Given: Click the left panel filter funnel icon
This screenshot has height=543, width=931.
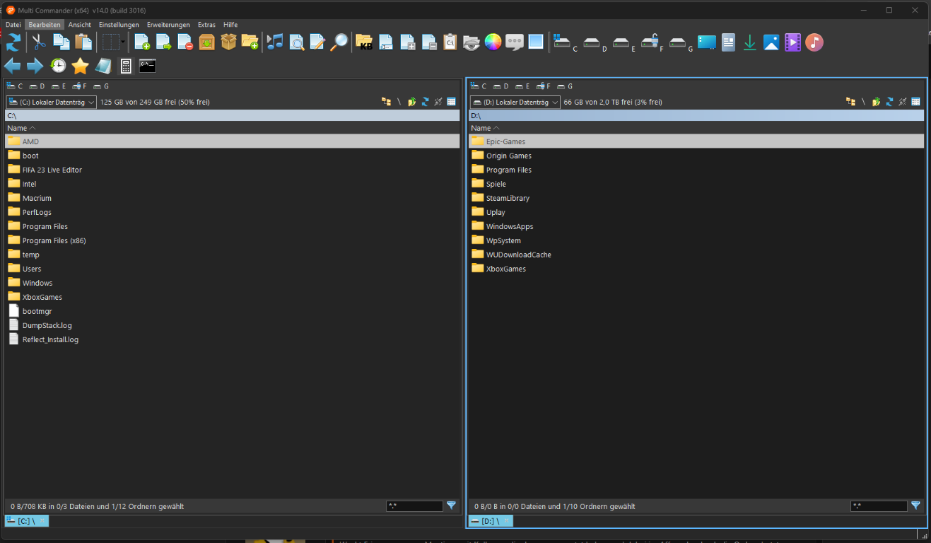Looking at the screenshot, I should [x=451, y=506].
